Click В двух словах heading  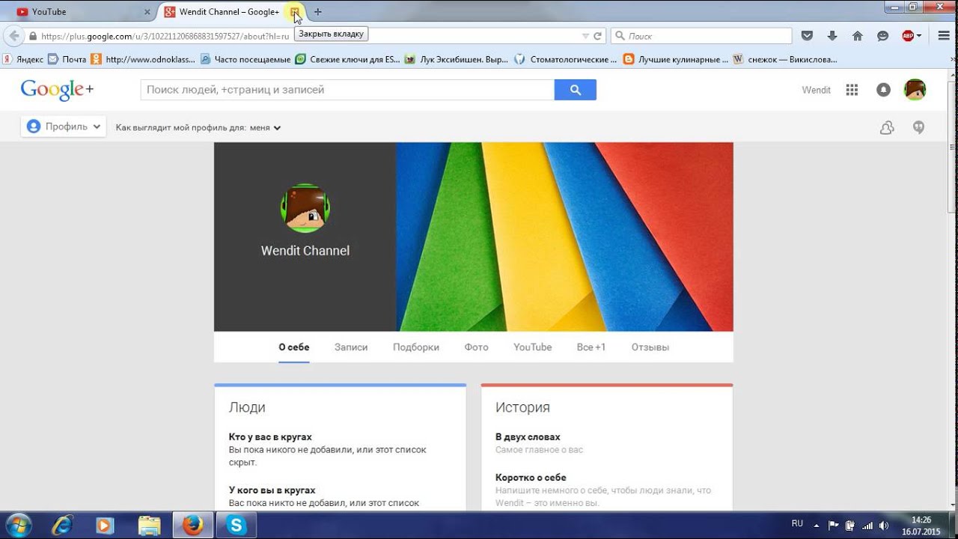pyautogui.click(x=528, y=437)
